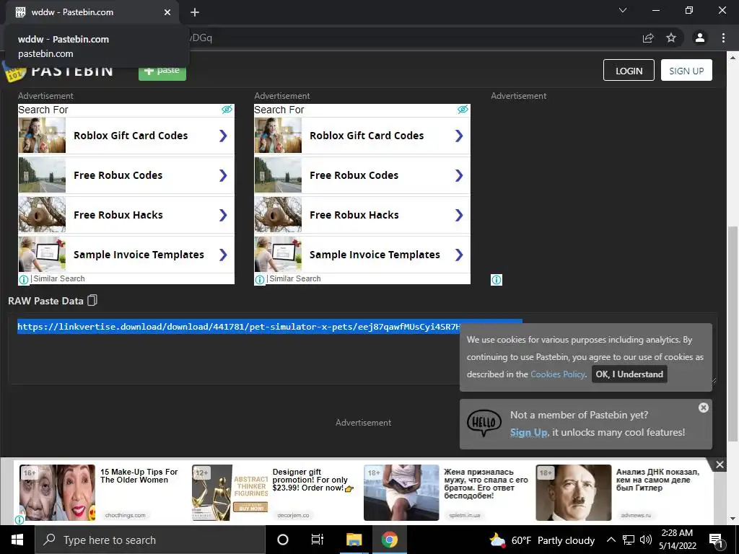
Task: Dismiss the Not a member popup
Action: coord(703,408)
